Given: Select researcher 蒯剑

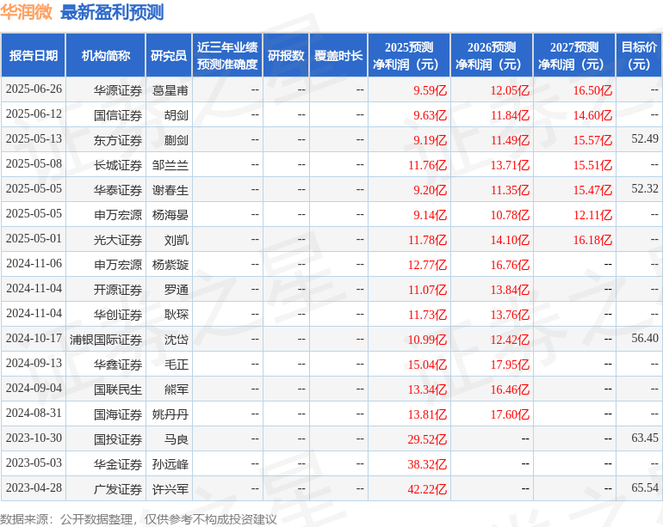Looking at the screenshot, I should pos(177,140).
